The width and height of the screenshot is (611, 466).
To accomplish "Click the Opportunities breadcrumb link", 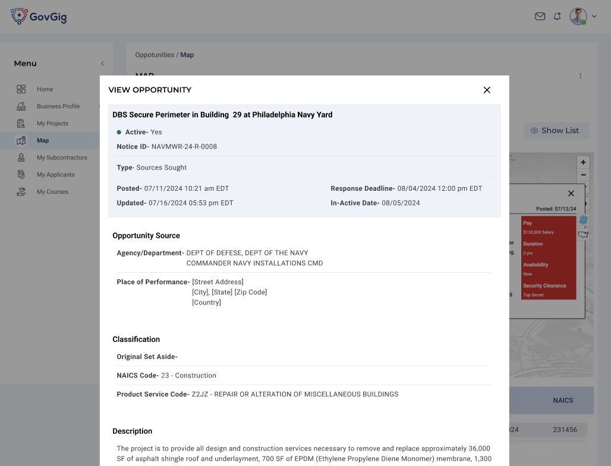I will coord(154,55).
